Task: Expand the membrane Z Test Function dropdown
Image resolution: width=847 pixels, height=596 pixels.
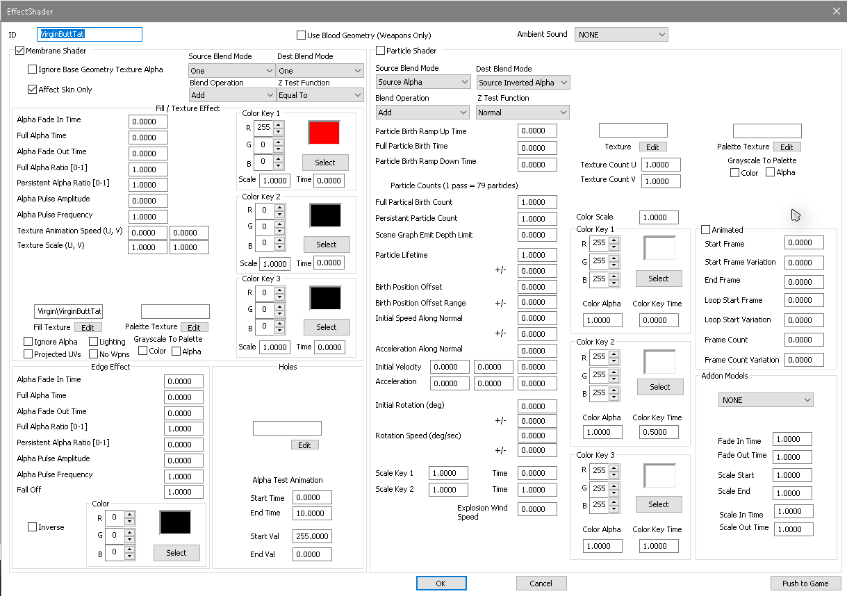Action: tap(320, 95)
